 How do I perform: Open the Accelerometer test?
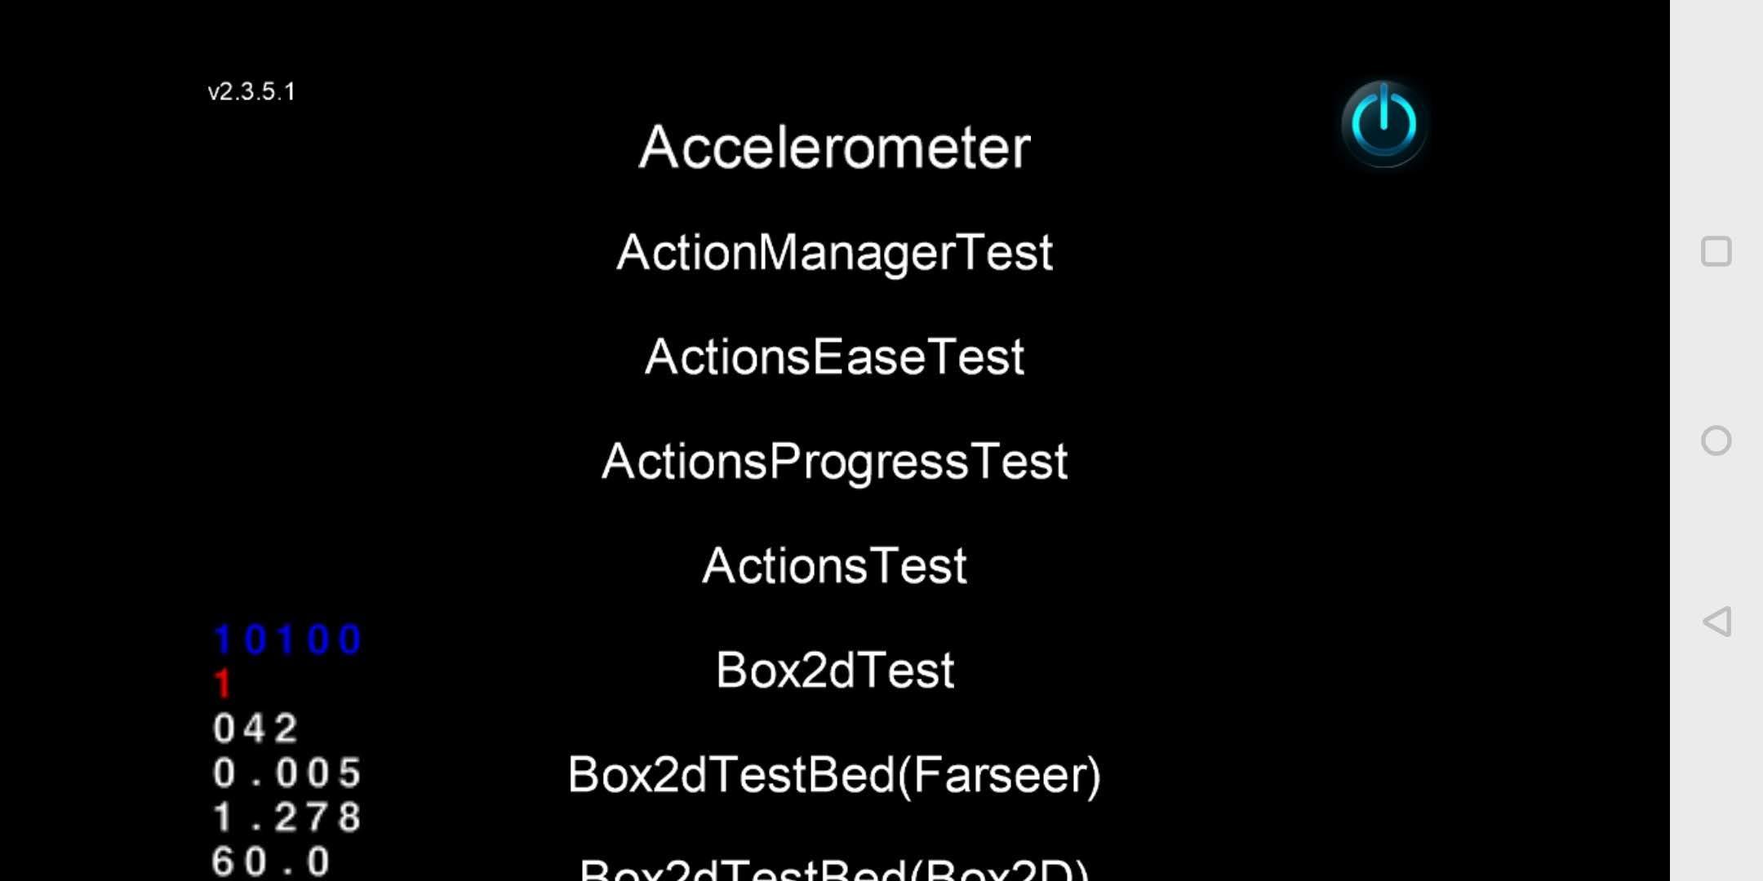point(834,148)
